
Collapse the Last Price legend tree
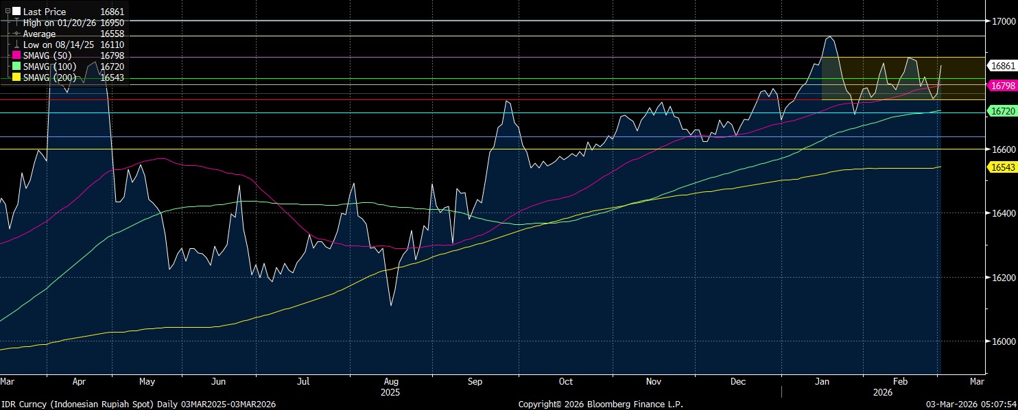pos(8,12)
